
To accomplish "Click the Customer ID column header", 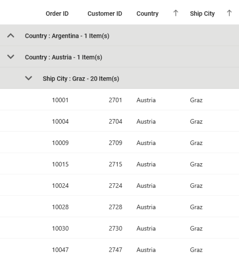I will pos(105,14).
